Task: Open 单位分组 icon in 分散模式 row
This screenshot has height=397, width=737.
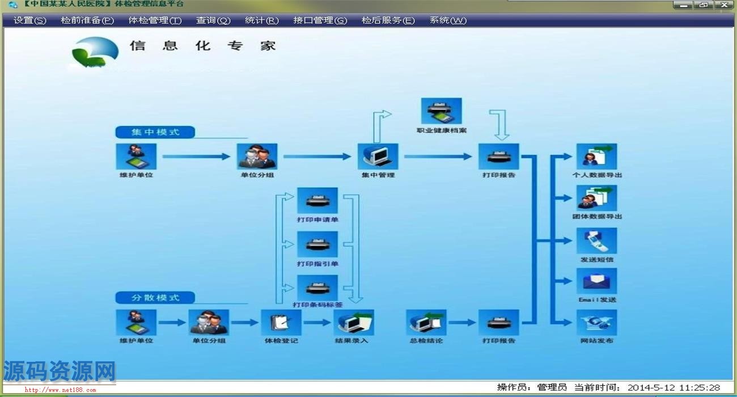Action: coord(209,322)
